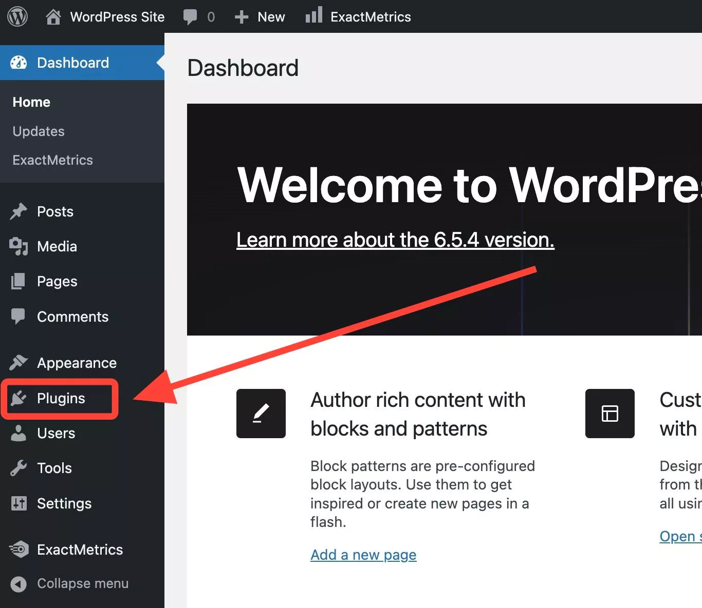Open the WordPress logo menu
This screenshot has height=608, width=702.
pyautogui.click(x=17, y=17)
